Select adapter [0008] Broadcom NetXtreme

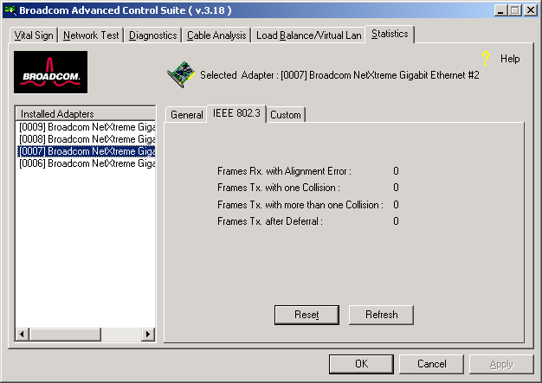[x=87, y=139]
